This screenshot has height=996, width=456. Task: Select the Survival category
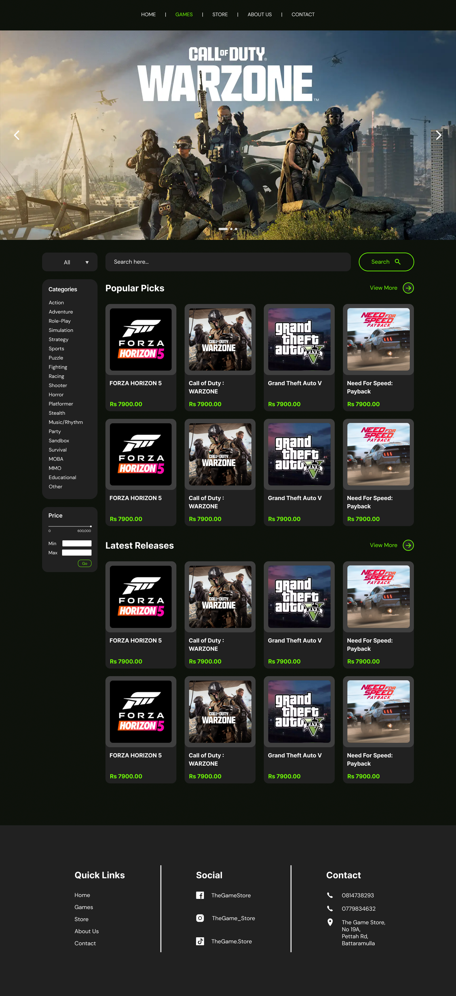pyautogui.click(x=58, y=450)
